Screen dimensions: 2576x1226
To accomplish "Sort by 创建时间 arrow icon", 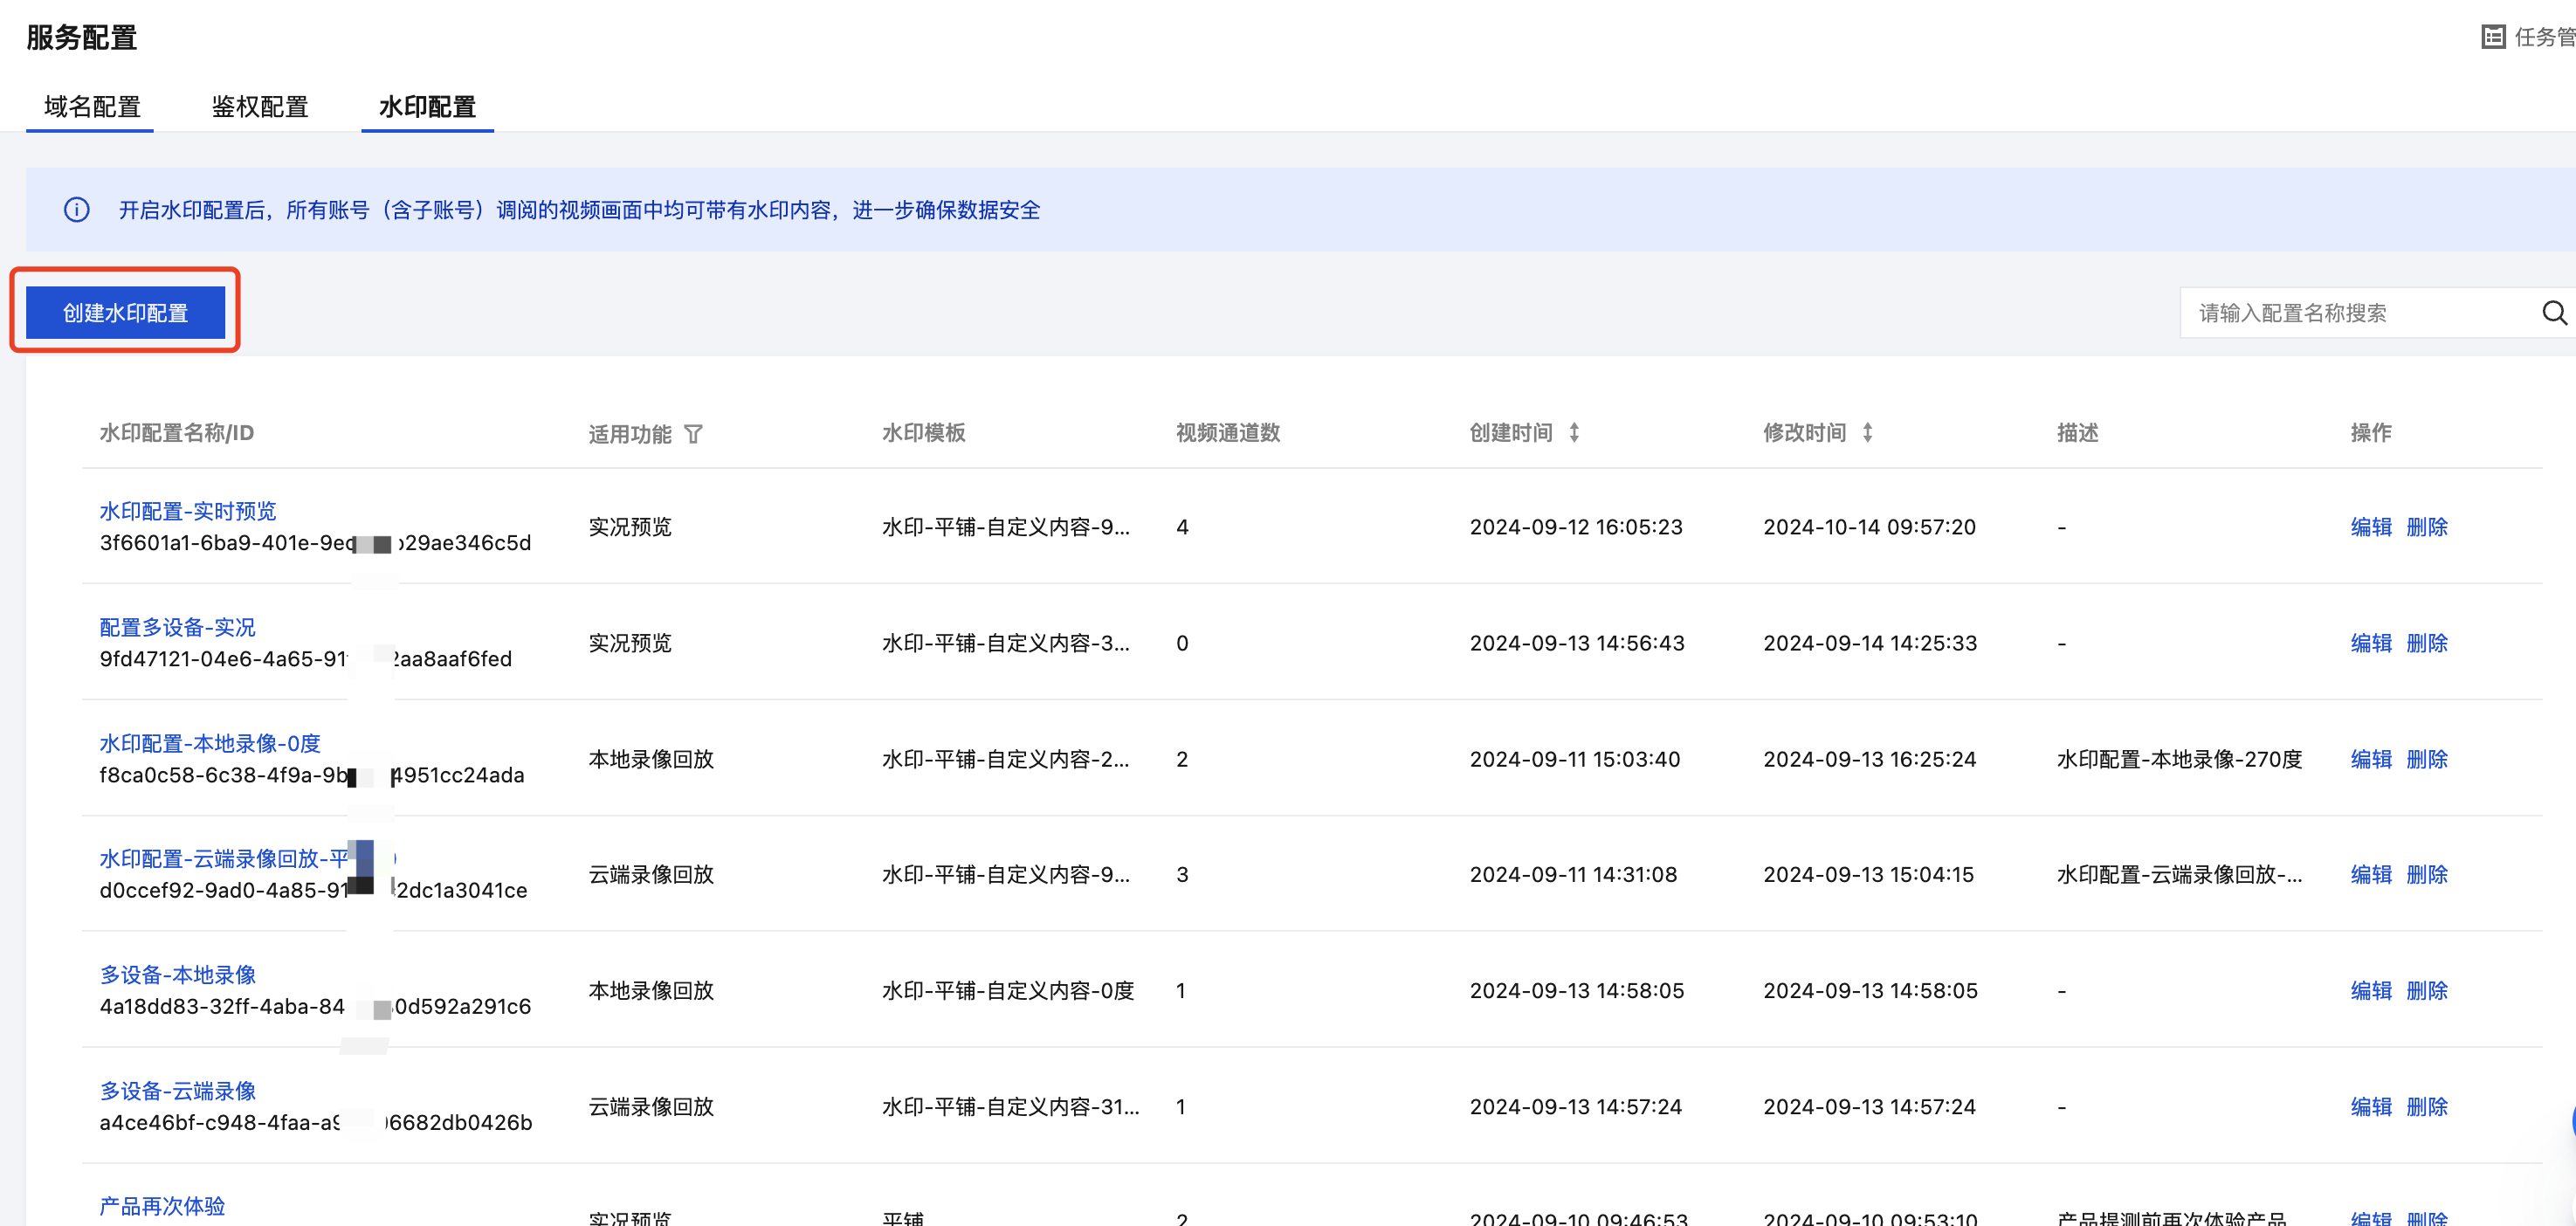I will [x=1574, y=433].
